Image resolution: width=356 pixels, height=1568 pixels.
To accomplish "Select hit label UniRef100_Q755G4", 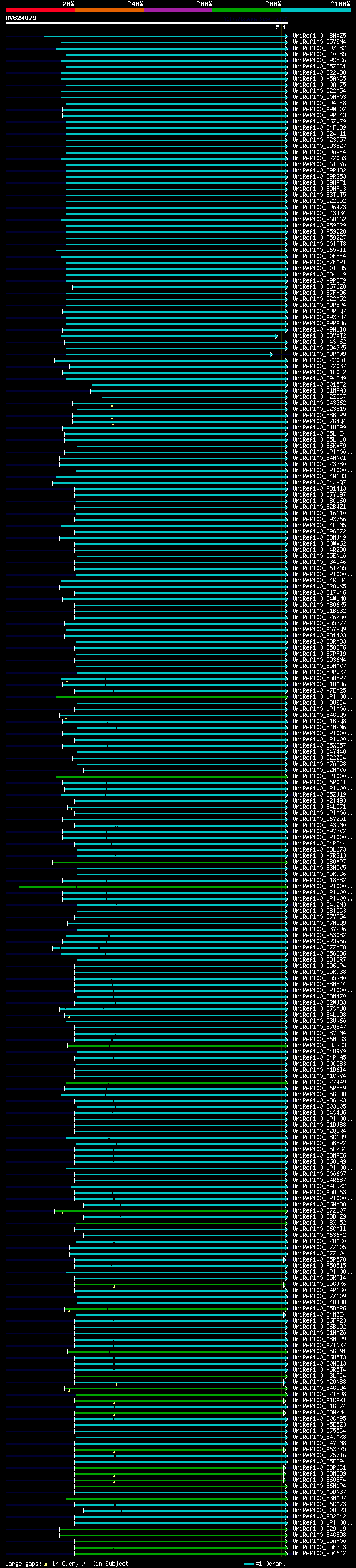I will [x=319, y=1431].
